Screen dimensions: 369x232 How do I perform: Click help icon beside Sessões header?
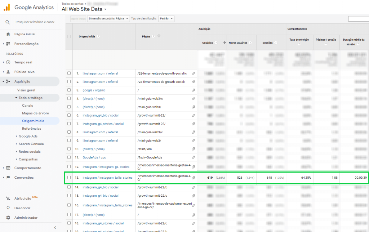tap(276, 43)
